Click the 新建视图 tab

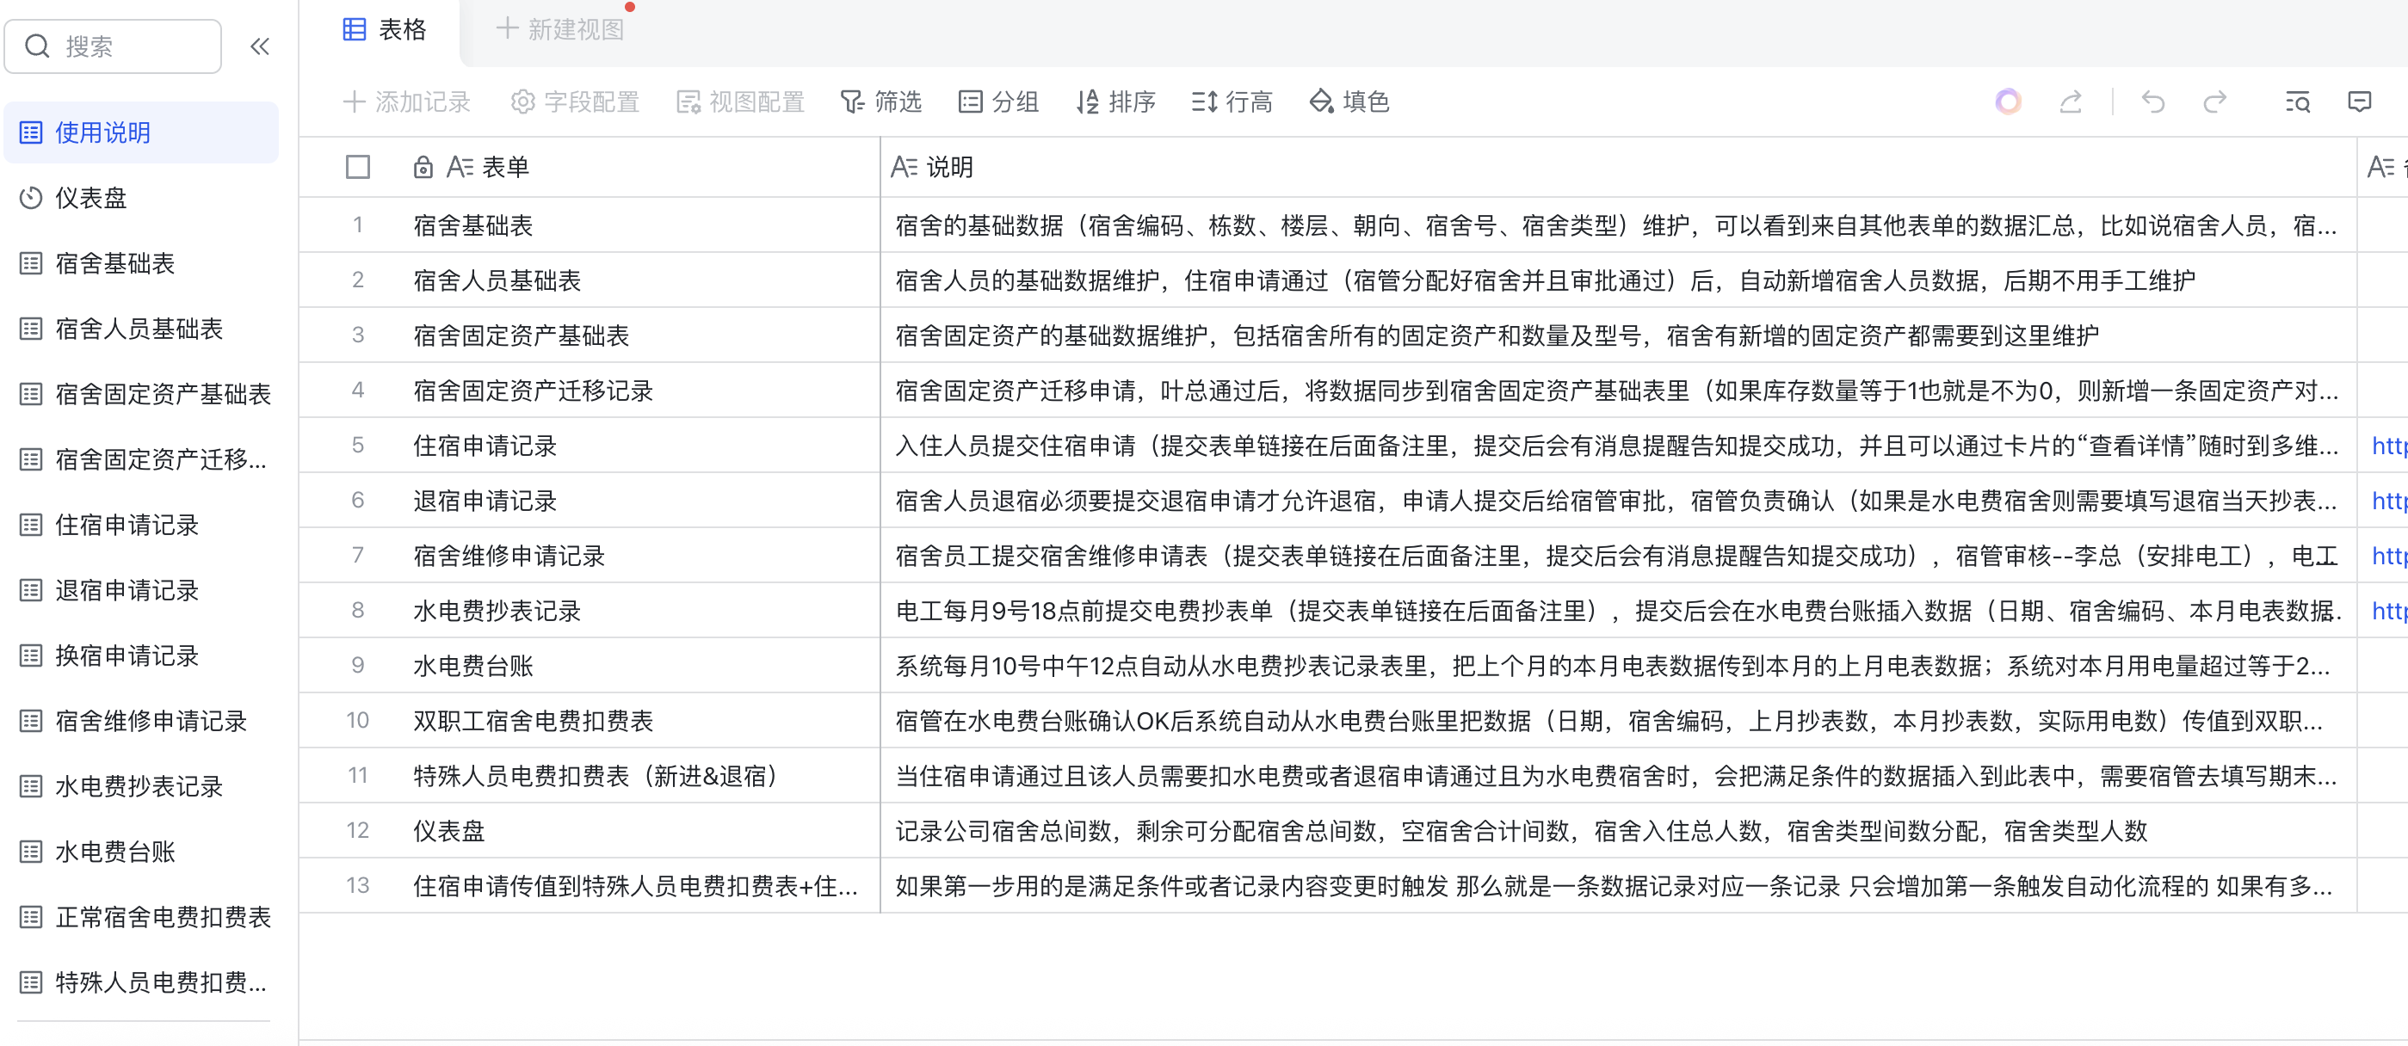click(x=560, y=30)
